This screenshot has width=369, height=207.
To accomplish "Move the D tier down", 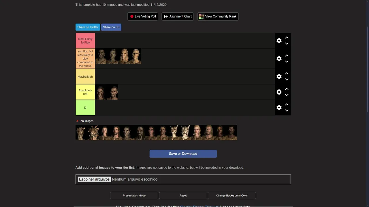I will coord(287,110).
